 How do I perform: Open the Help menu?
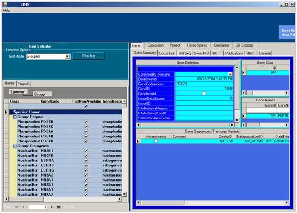6,11
